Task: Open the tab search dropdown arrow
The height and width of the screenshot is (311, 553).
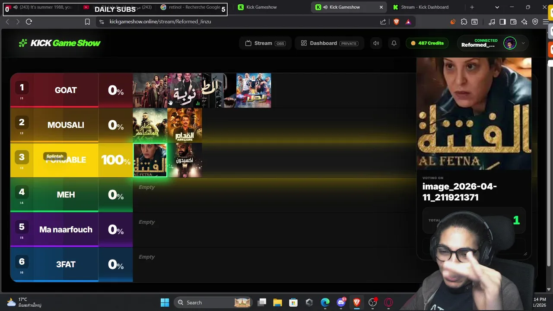Action: pos(497,7)
